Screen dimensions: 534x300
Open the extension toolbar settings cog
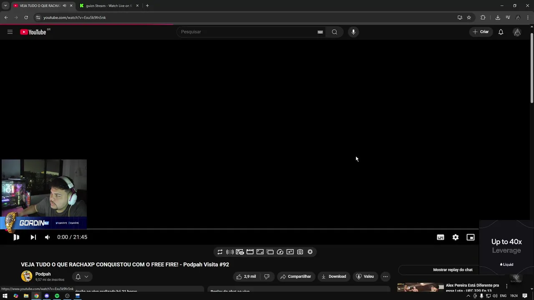pos(310,252)
